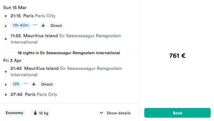The image size is (214, 121).
Task: Click the return flight Direct badge
Action: pyautogui.click(x=47, y=84)
